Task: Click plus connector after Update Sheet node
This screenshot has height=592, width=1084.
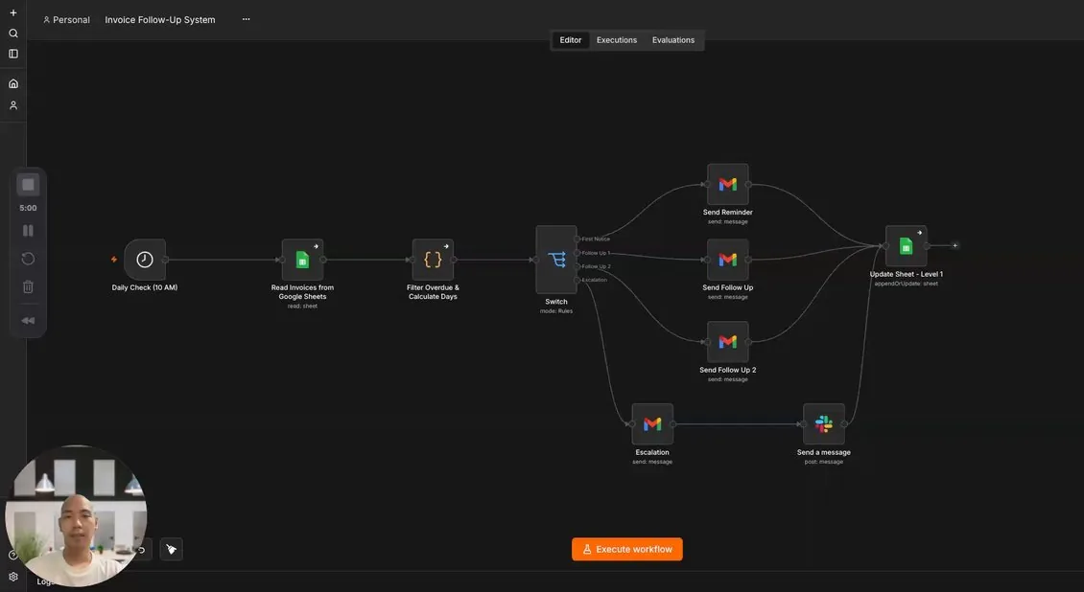Action: (x=955, y=245)
